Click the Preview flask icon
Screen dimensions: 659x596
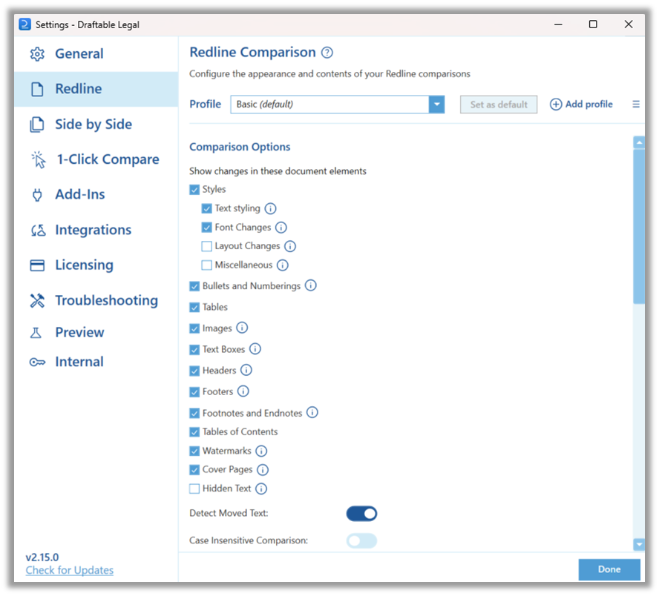coord(36,333)
